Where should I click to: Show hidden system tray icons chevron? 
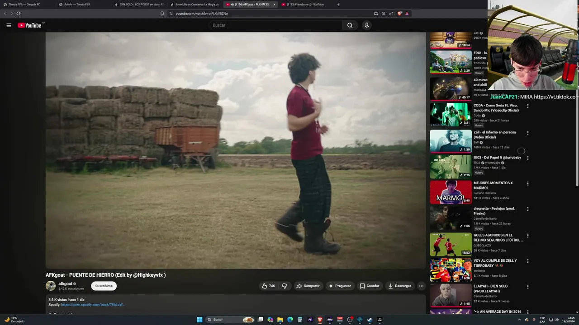coord(519,320)
